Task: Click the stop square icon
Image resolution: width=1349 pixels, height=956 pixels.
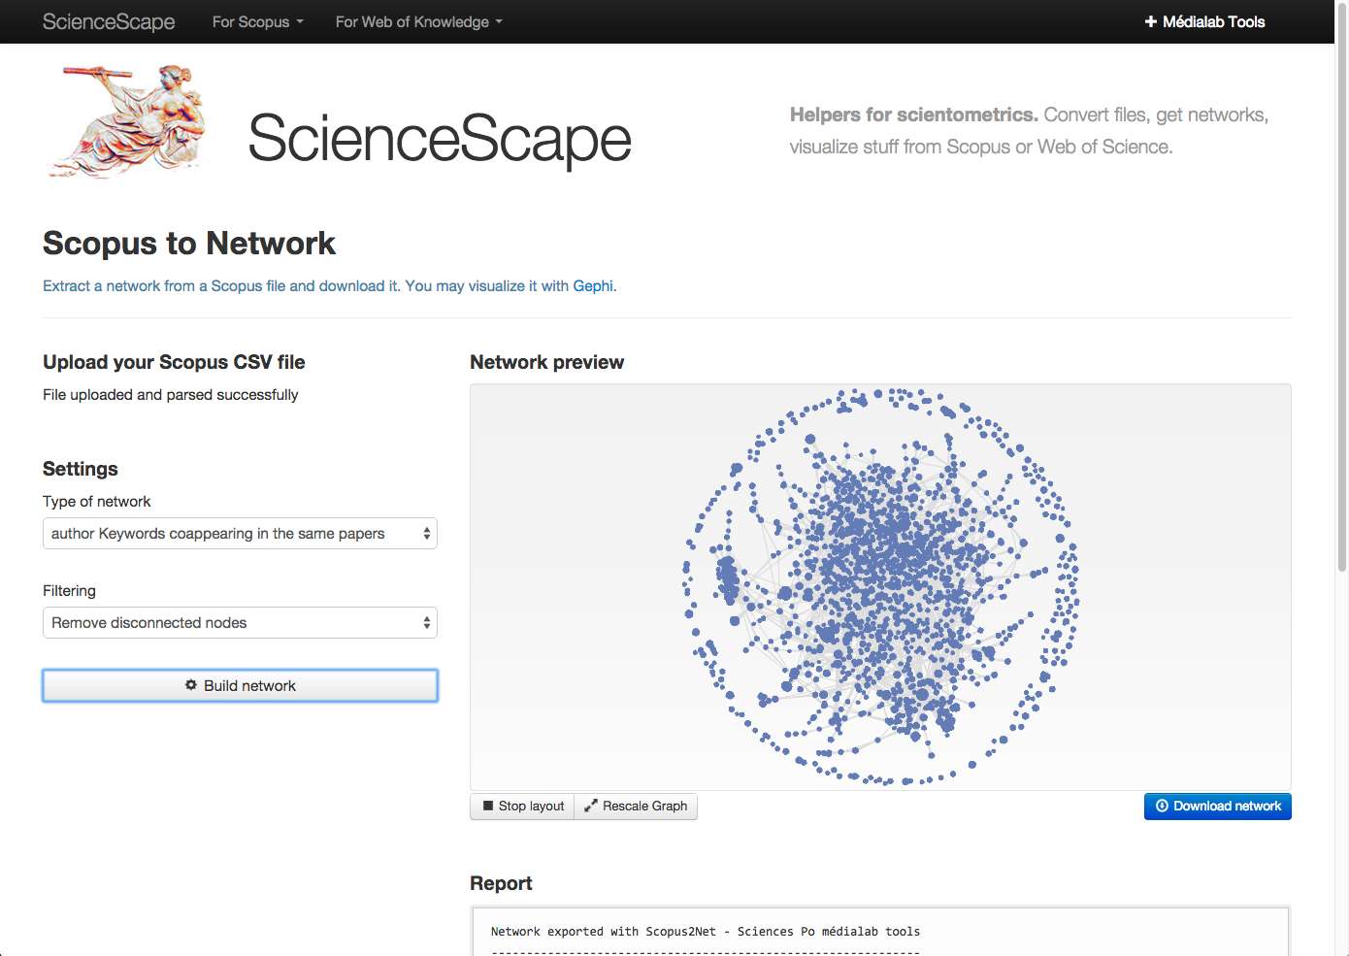Action: tap(488, 806)
